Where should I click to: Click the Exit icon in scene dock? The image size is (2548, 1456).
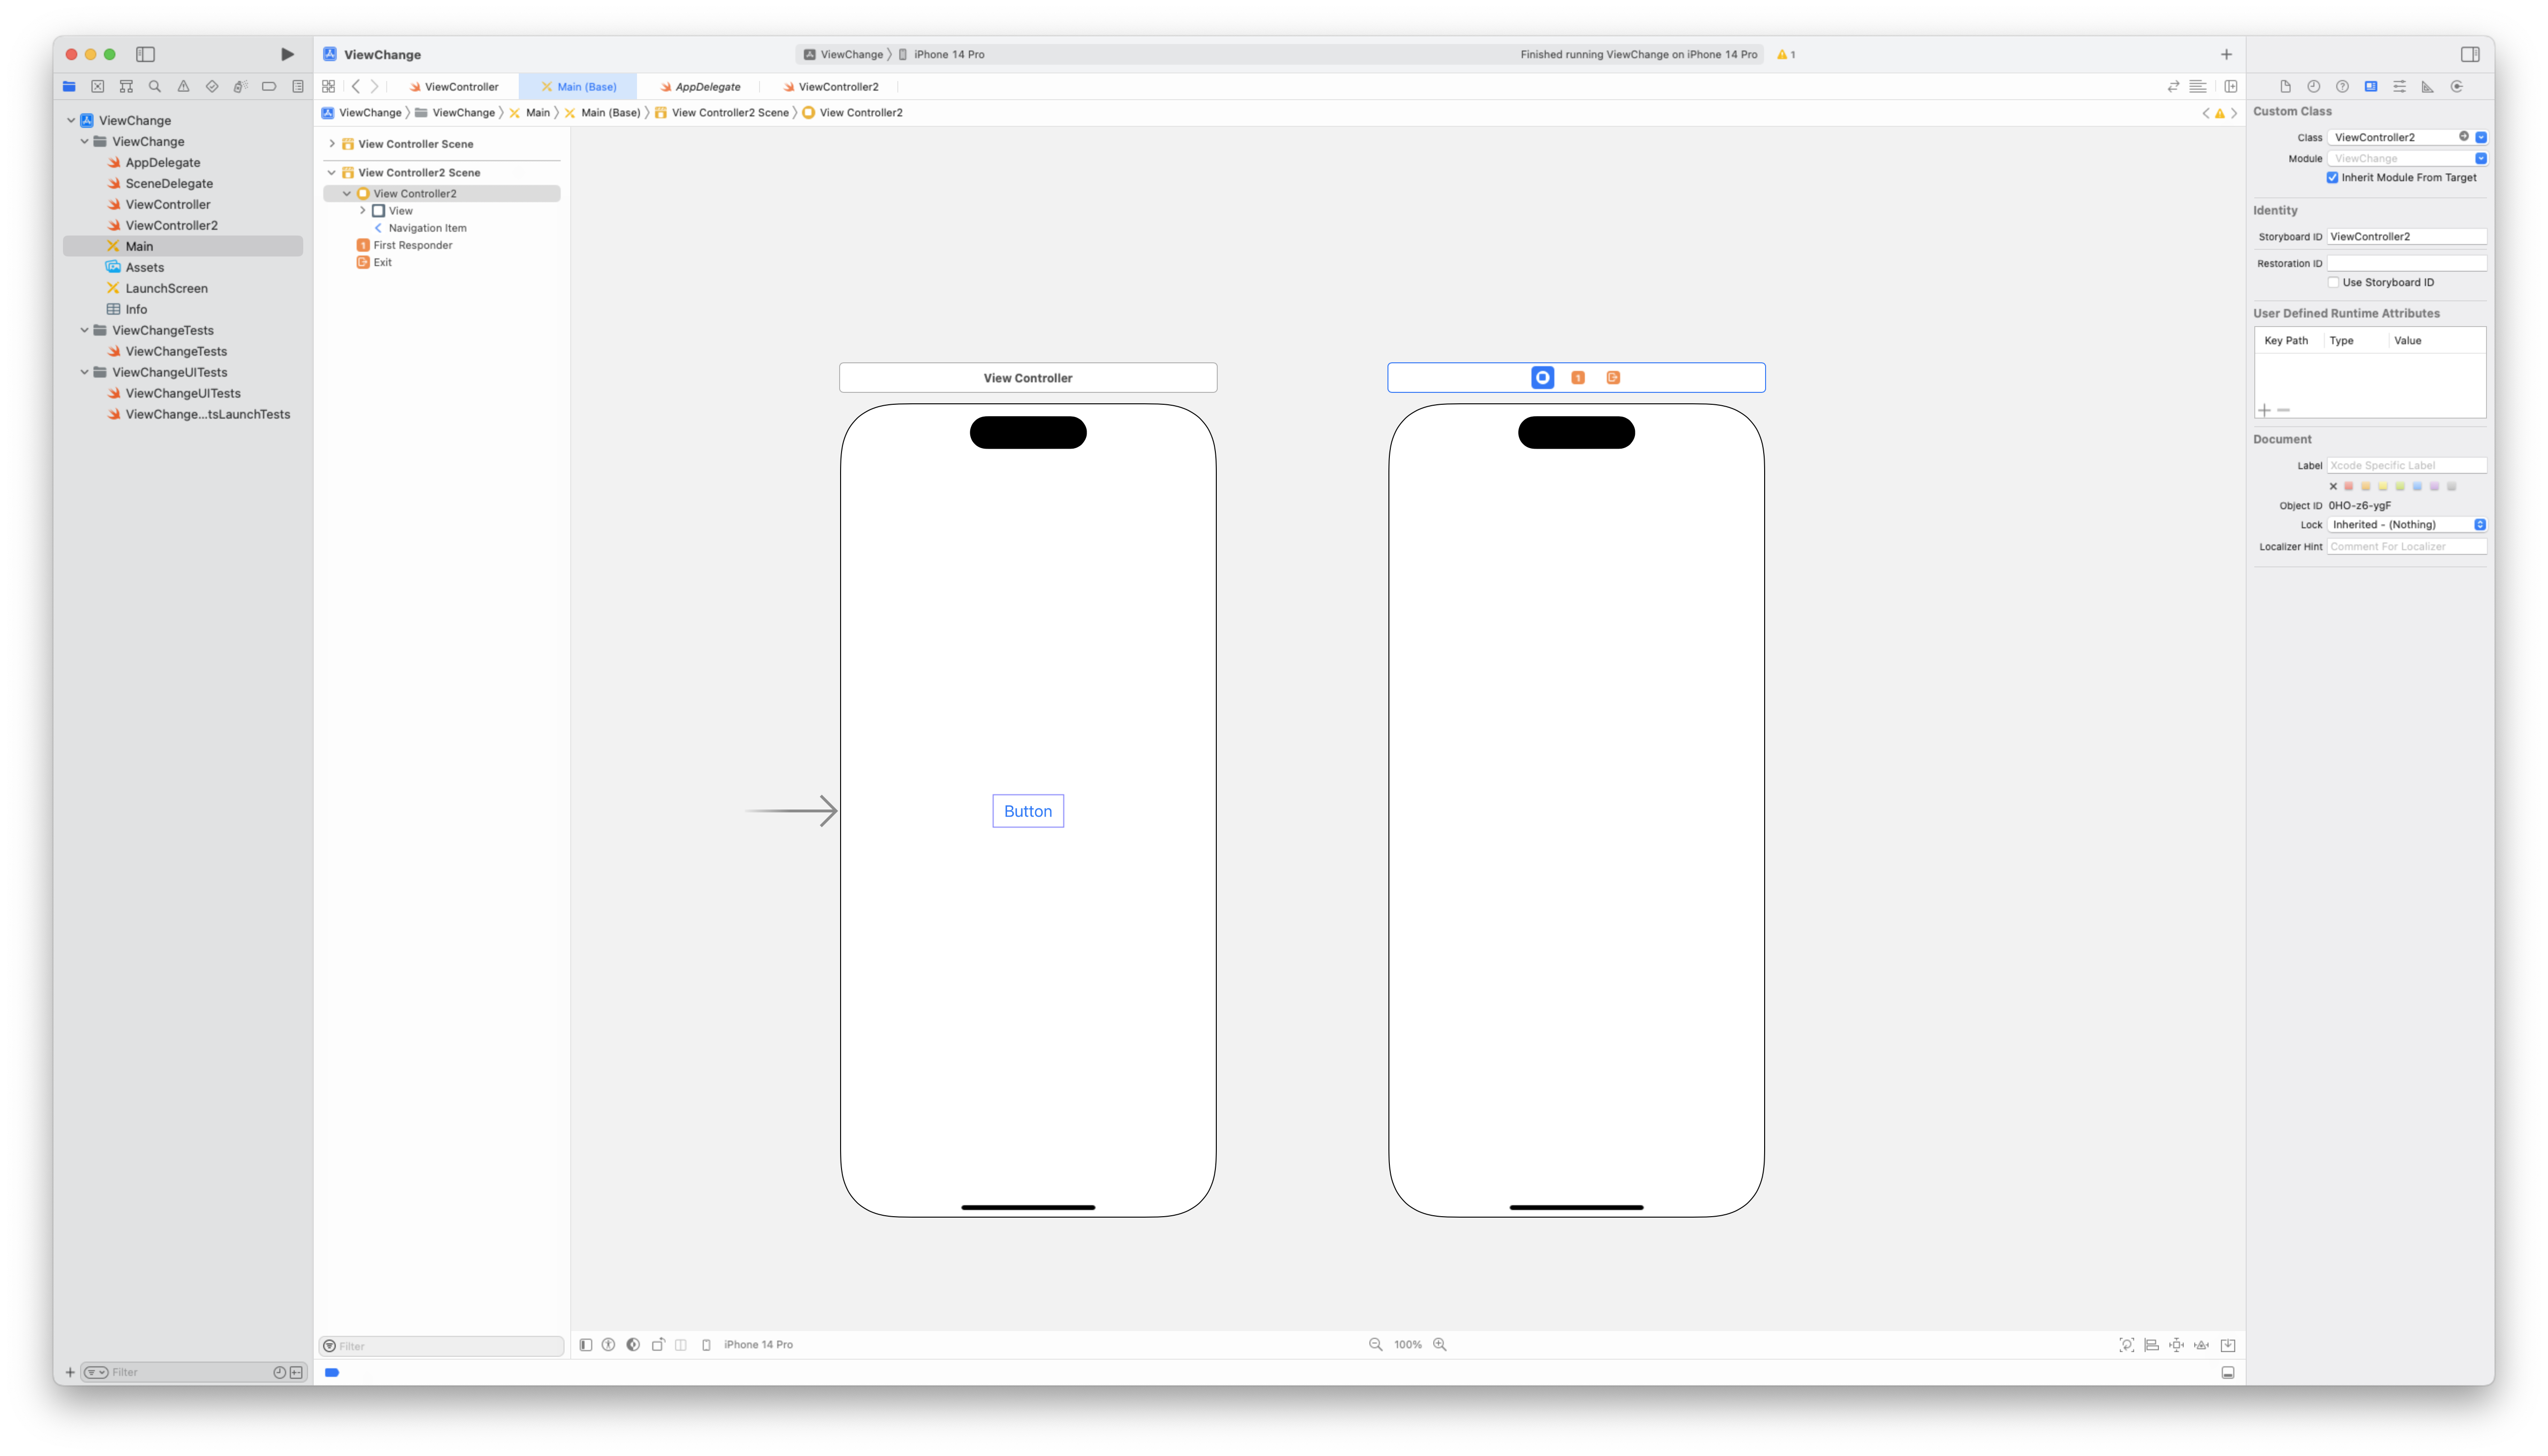[1613, 378]
